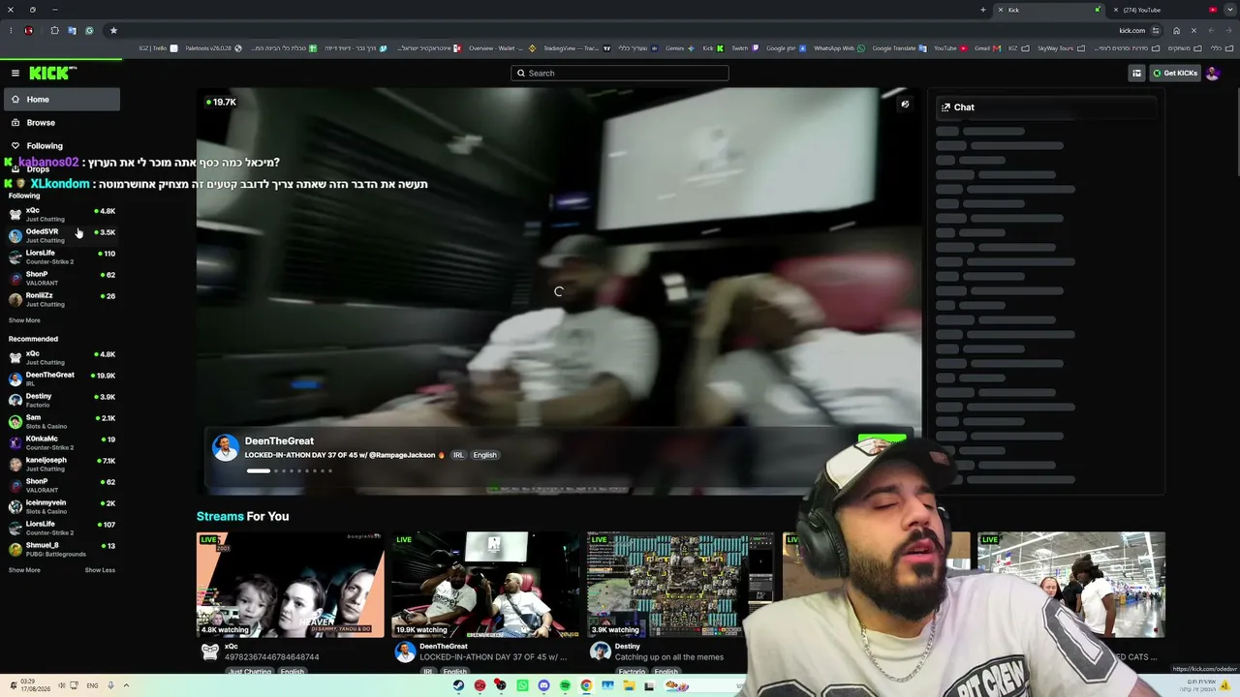Screen dimensions: 1240x697
Task: Open Gmail bookmark in bookmarks bar
Action: pyautogui.click(x=986, y=48)
